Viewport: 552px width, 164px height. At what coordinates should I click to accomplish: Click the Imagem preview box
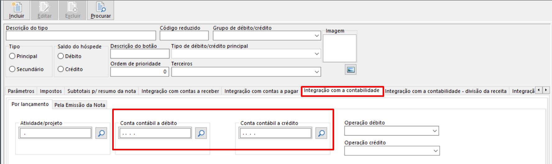click(340, 48)
